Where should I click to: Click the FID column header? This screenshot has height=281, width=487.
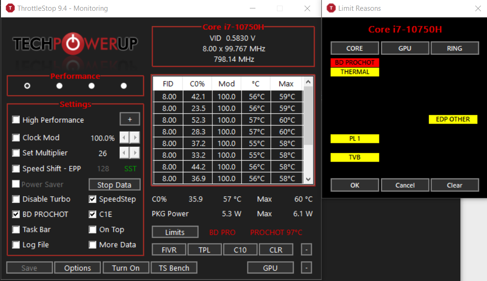click(x=168, y=84)
